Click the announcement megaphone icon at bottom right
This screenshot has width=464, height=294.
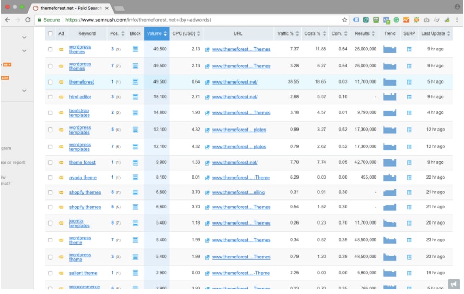coord(454,284)
